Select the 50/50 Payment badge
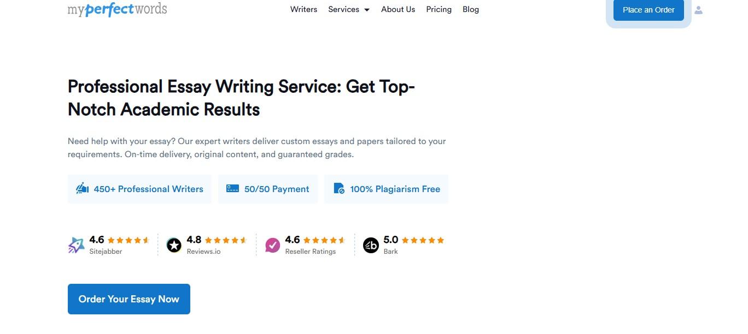Viewport: 748px width, 334px height. click(268, 189)
